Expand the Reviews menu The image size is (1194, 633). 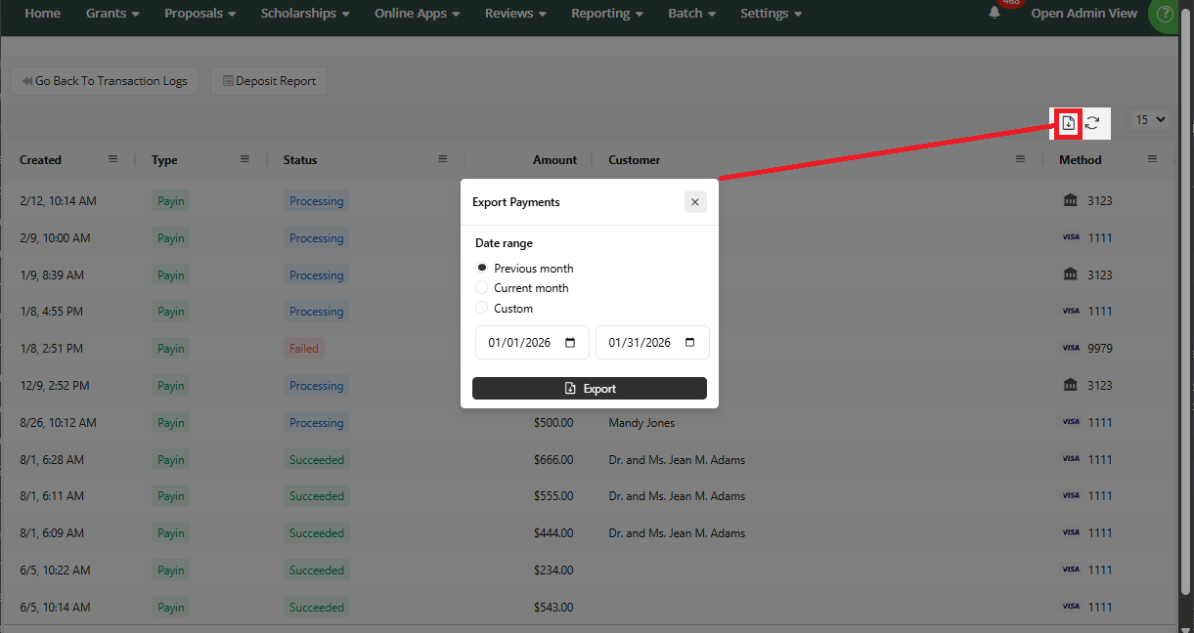point(515,14)
